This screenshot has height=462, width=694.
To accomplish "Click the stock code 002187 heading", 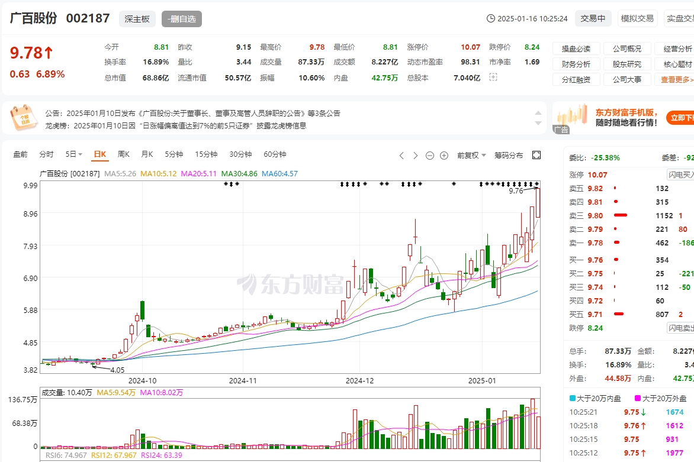I will pyautogui.click(x=88, y=18).
